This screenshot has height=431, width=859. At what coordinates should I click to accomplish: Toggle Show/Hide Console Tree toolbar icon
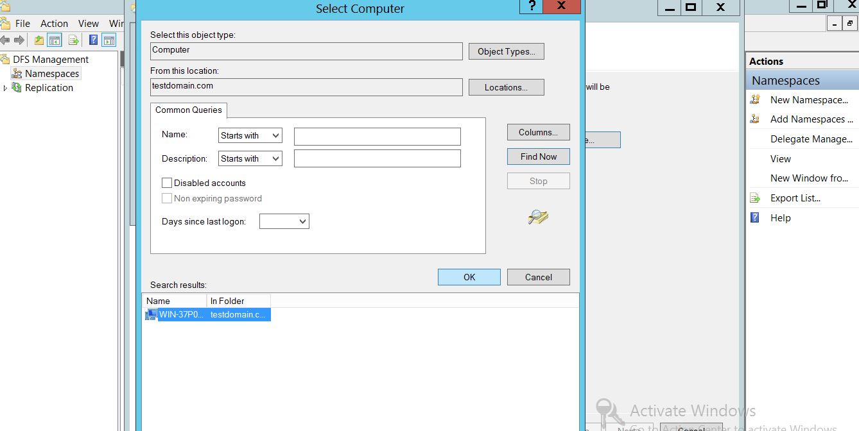55,40
